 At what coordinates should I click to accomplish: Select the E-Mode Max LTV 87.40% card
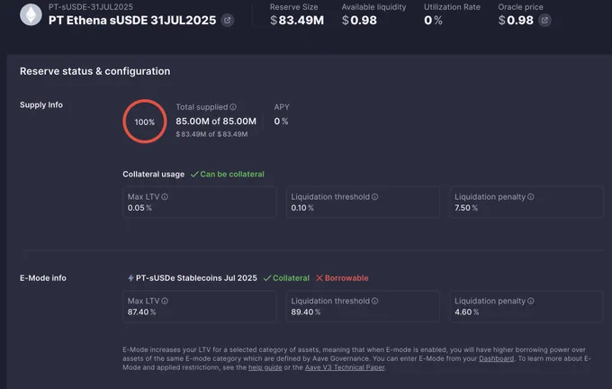point(200,306)
